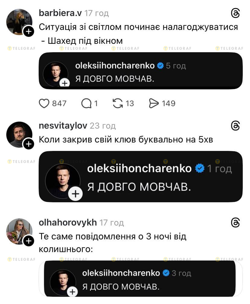
Task: Open nesvitaylov profile via username
Action: 63,126
